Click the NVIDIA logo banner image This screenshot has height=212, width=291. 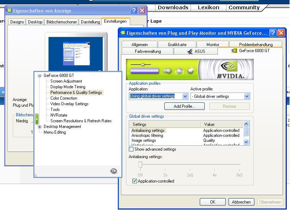[x=190, y=69]
